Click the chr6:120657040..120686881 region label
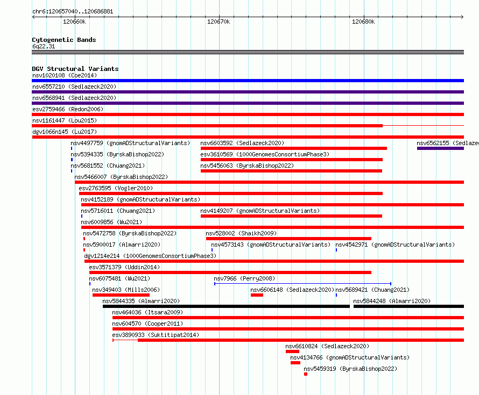The height and width of the screenshot is (395, 479). pyautogui.click(x=73, y=11)
